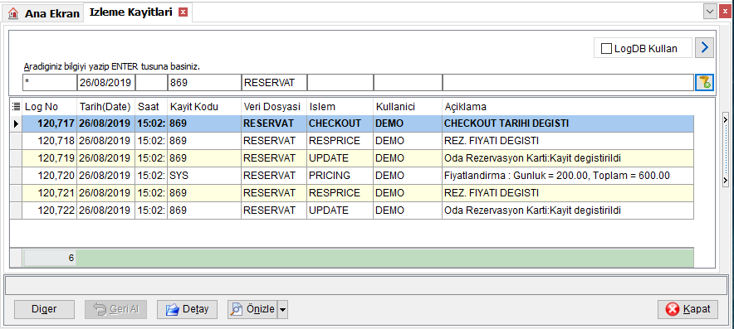Click the filter funnel icon beside search fields
Image resolution: width=734 pixels, height=329 pixels.
coord(704,83)
